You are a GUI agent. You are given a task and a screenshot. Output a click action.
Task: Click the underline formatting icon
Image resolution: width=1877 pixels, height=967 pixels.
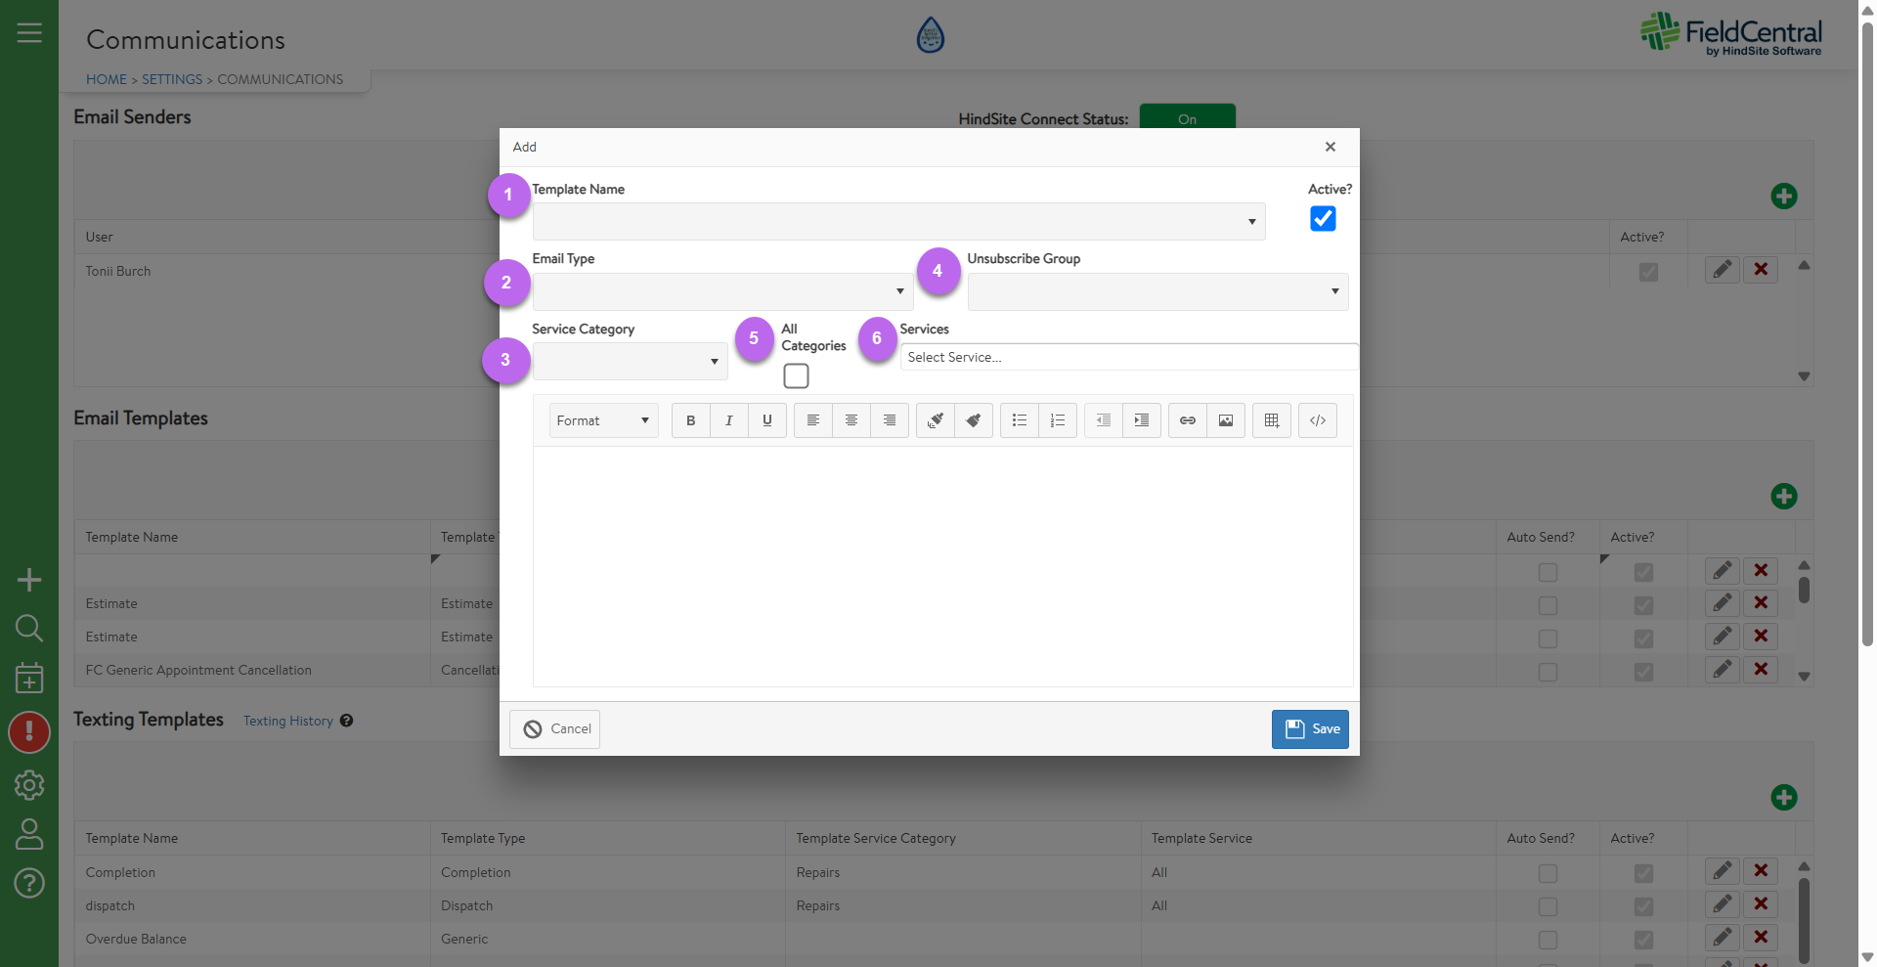coord(767,420)
